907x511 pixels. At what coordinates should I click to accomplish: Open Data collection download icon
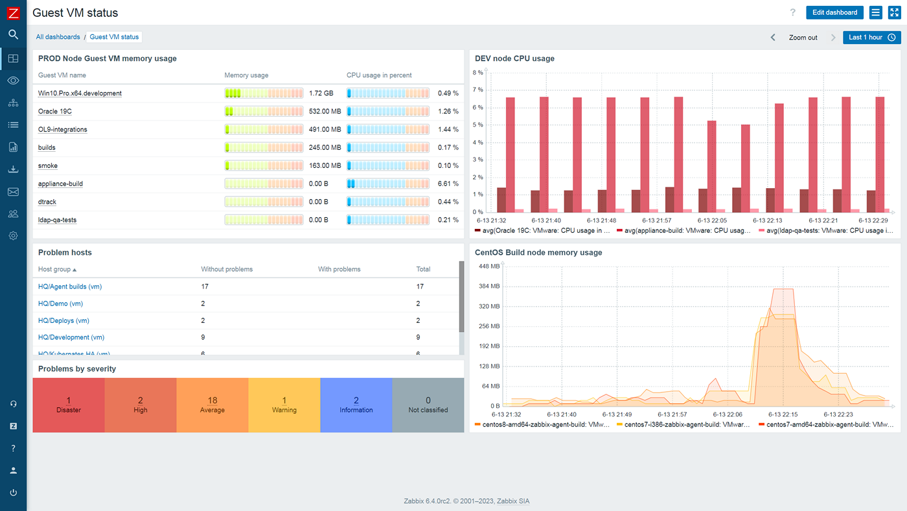13,169
